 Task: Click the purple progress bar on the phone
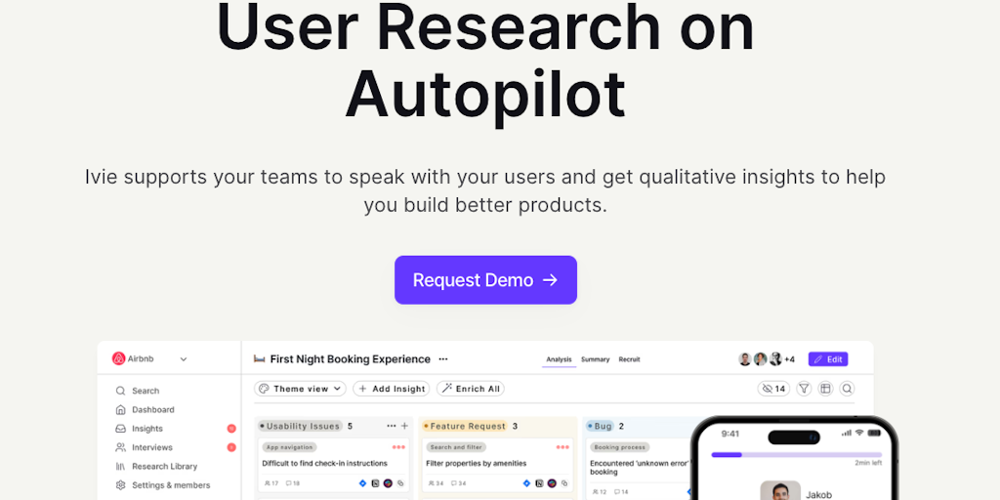click(796, 455)
